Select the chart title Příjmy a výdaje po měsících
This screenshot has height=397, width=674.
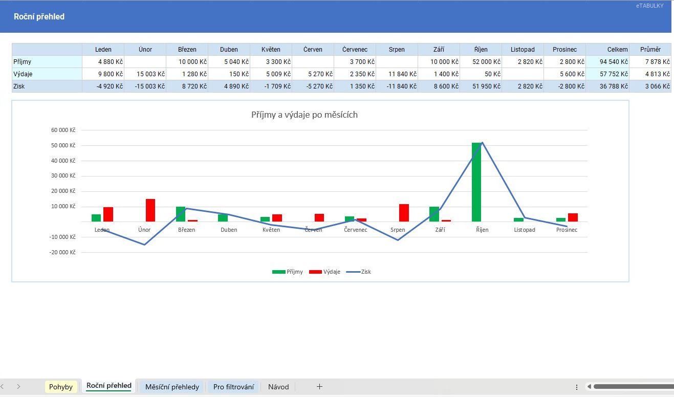(x=305, y=115)
